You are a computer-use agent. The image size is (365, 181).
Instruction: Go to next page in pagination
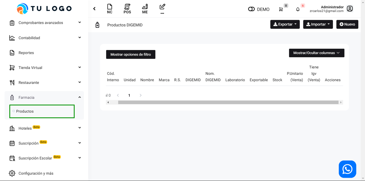[141, 95]
